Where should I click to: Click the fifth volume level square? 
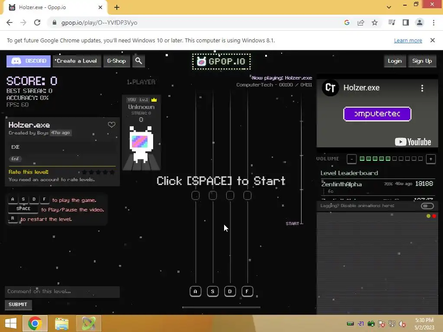pyautogui.click(x=388, y=159)
